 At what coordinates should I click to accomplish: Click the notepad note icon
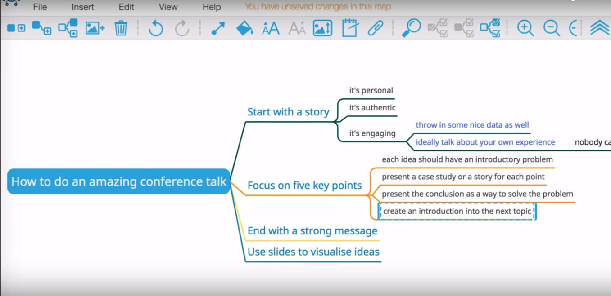click(x=350, y=28)
